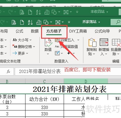The image size is (121, 118).
Task: Click title cell 2021年排灌站划分表
Action: coord(70,89)
